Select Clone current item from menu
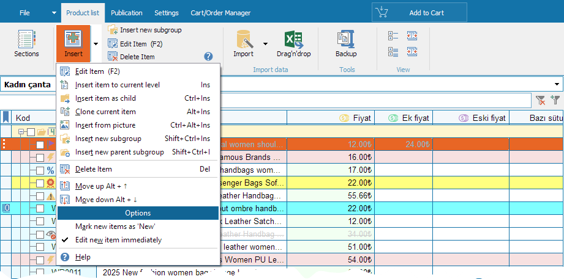Image resolution: width=564 pixels, height=279 pixels. coord(105,112)
